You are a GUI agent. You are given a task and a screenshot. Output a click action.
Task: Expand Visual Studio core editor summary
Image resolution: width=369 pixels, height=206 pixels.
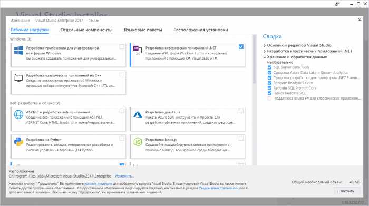click(265, 45)
